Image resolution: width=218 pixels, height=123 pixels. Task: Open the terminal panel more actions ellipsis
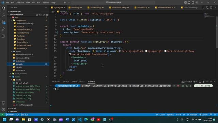point(207,82)
